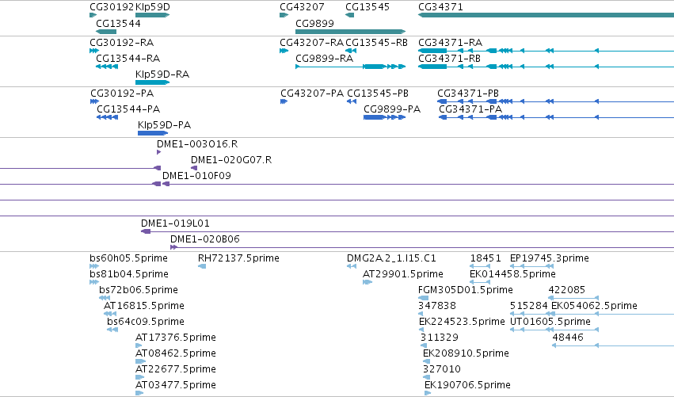Click the CG43207 gene label

(302, 7)
